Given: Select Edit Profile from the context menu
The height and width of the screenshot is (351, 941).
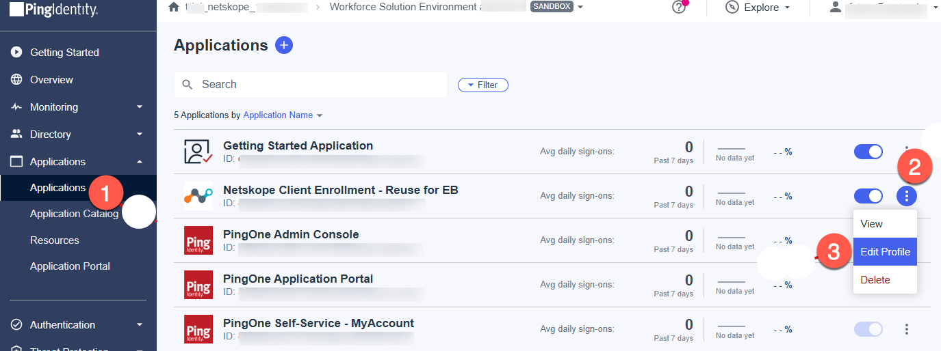Looking at the screenshot, I should (885, 252).
